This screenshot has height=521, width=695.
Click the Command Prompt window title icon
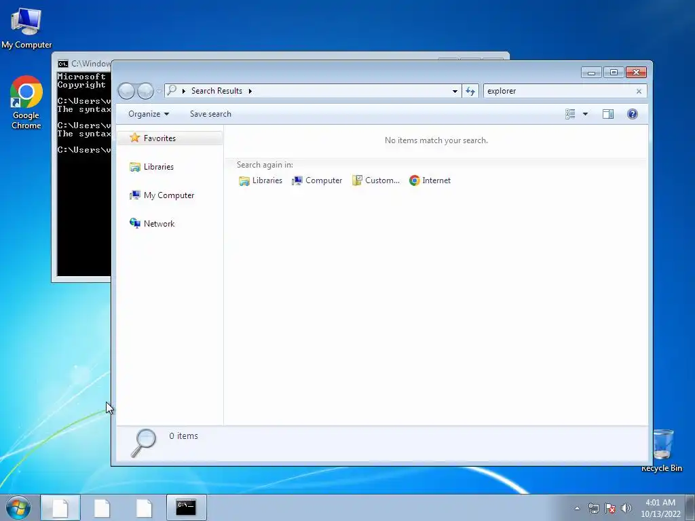62,64
